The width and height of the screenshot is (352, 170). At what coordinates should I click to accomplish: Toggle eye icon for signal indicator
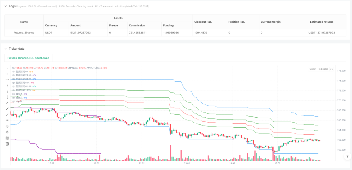(x=14, y=101)
